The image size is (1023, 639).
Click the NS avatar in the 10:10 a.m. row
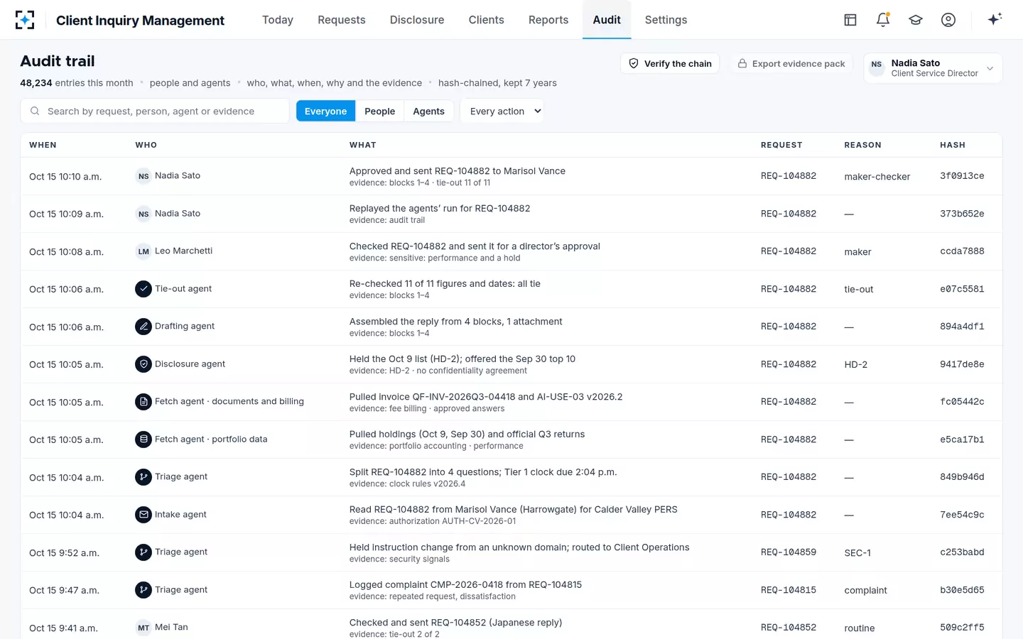tap(144, 176)
